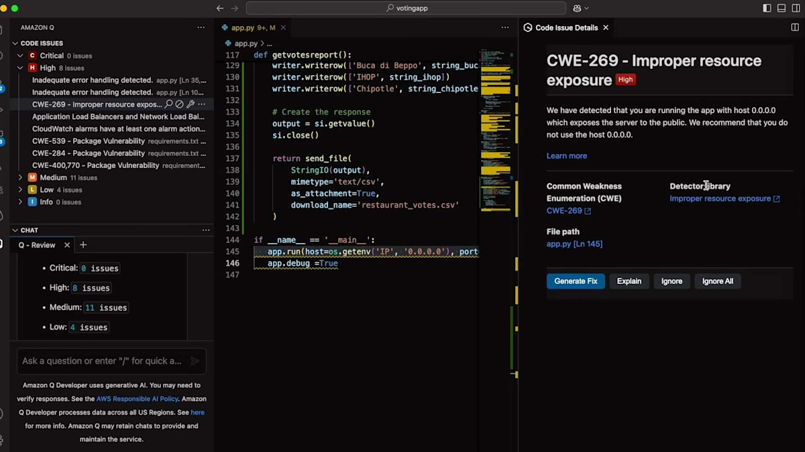This screenshot has width=805, height=452.
Task: Collapse the Critical issues group
Action: pyautogui.click(x=21, y=56)
